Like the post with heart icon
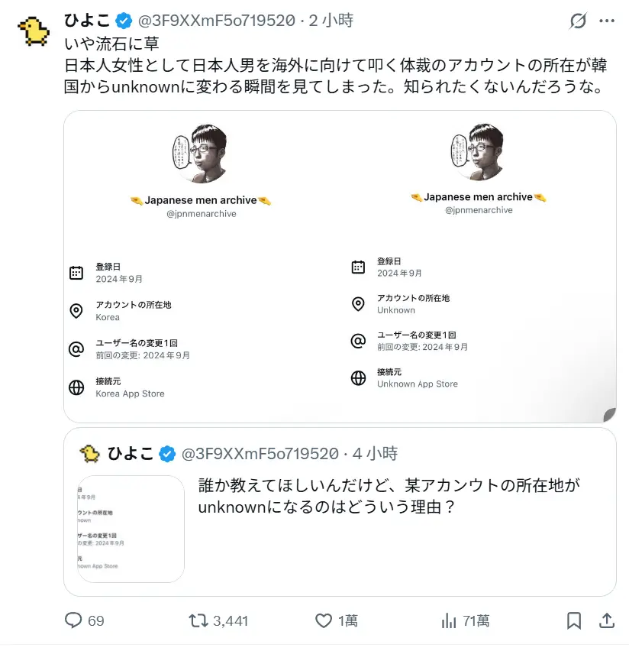This screenshot has width=629, height=651. [x=324, y=620]
